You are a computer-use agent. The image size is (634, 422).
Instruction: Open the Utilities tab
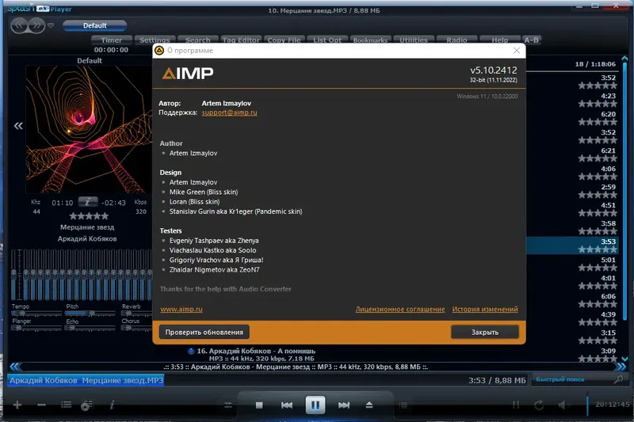[413, 40]
